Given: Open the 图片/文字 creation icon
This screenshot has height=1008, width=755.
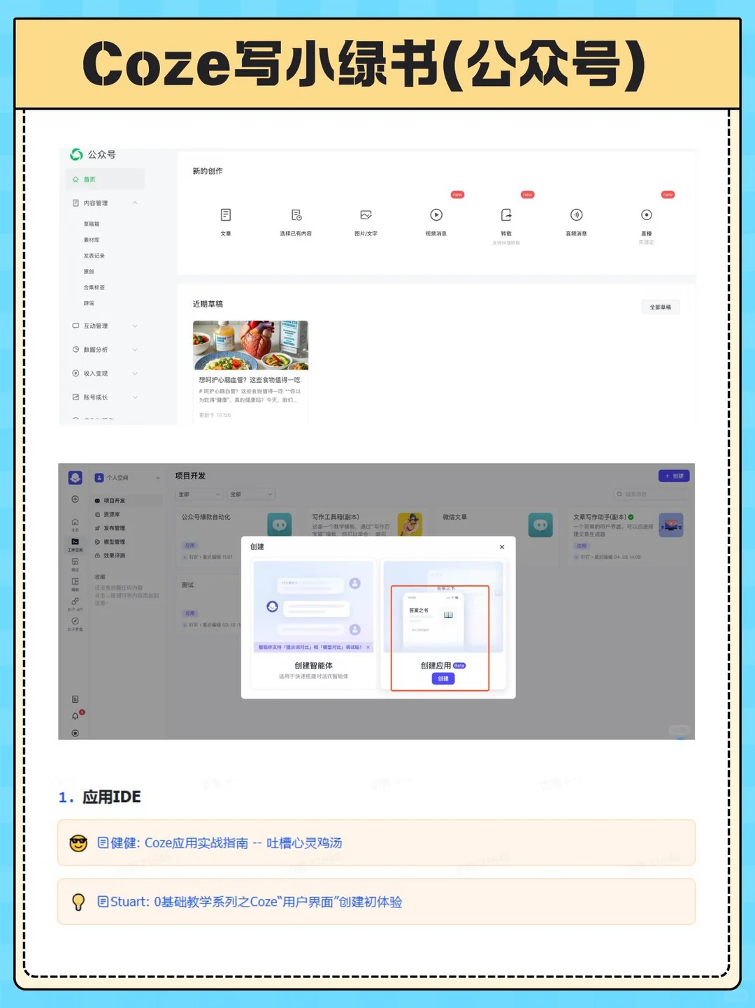Looking at the screenshot, I should (366, 214).
